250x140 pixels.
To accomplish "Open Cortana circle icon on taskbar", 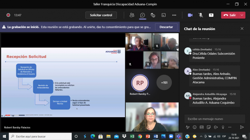I will tap(76, 136).
